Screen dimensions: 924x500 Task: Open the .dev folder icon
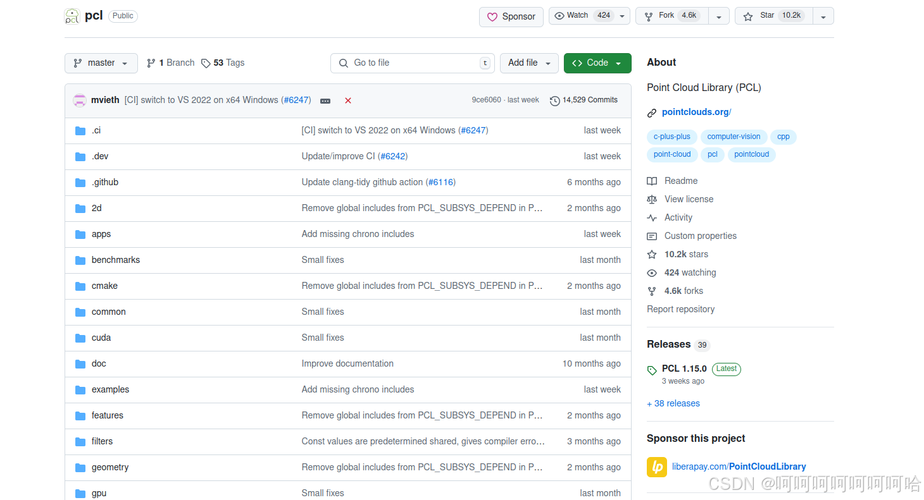[x=80, y=156]
